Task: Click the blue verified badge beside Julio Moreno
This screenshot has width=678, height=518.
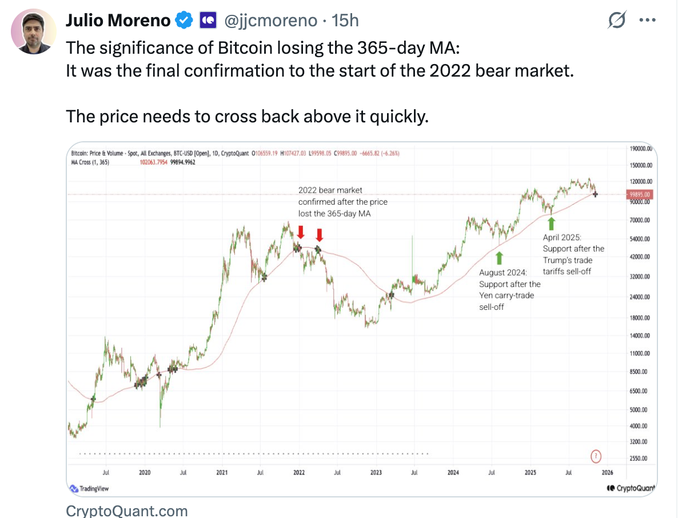Action: [x=184, y=19]
